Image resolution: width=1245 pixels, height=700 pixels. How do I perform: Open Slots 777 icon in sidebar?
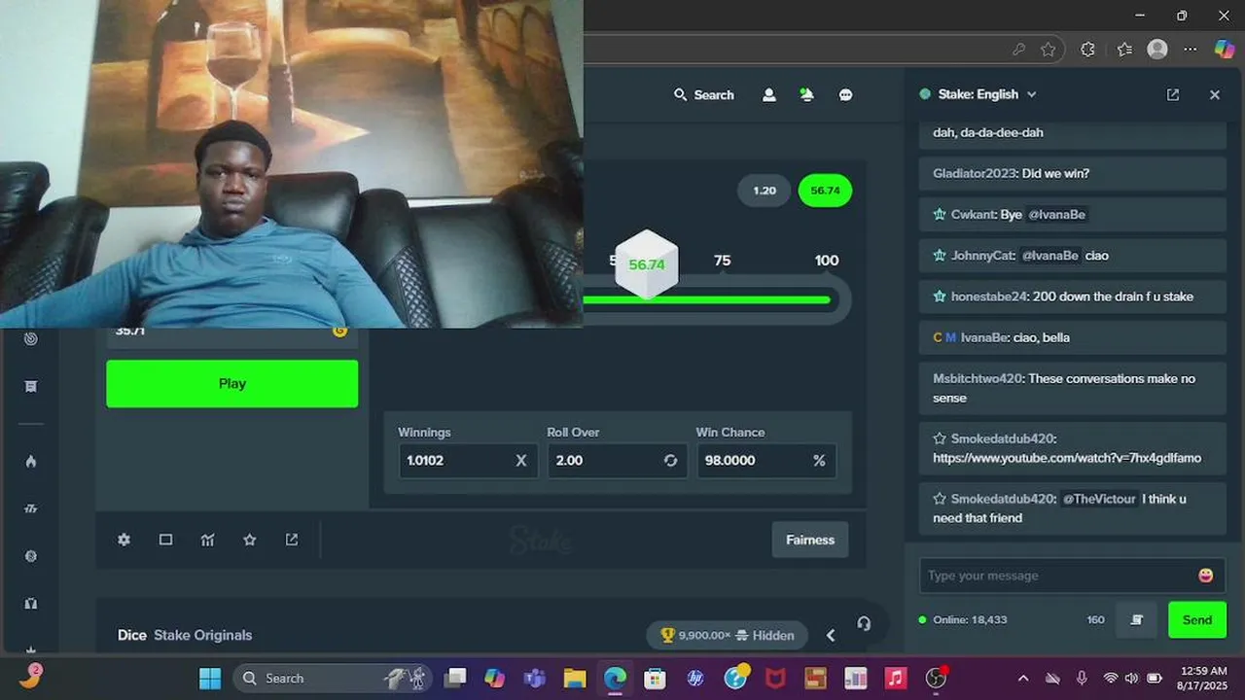coord(31,508)
